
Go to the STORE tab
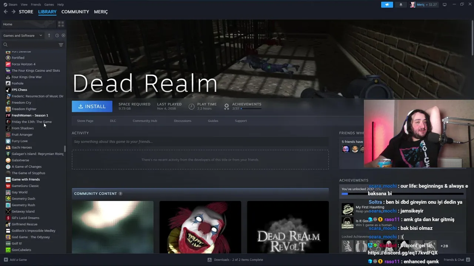[26, 12]
